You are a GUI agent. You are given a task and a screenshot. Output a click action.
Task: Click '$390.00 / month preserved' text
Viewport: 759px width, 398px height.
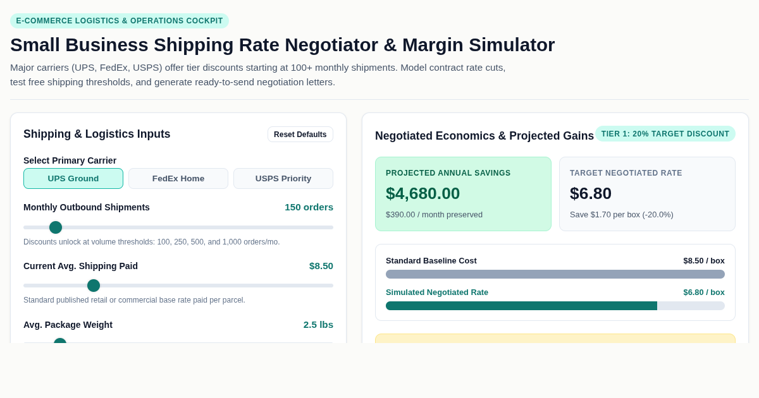coord(434,215)
